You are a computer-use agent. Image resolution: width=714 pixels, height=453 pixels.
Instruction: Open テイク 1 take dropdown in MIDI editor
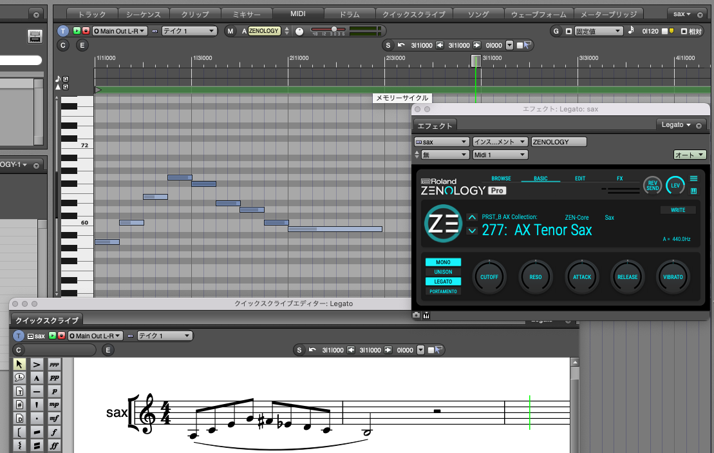[x=189, y=31]
